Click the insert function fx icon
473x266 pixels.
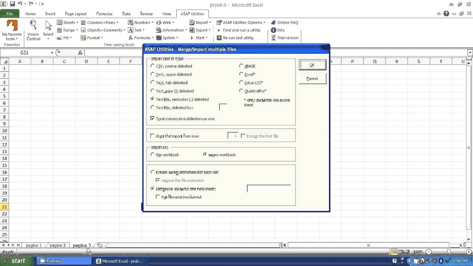(x=80, y=53)
